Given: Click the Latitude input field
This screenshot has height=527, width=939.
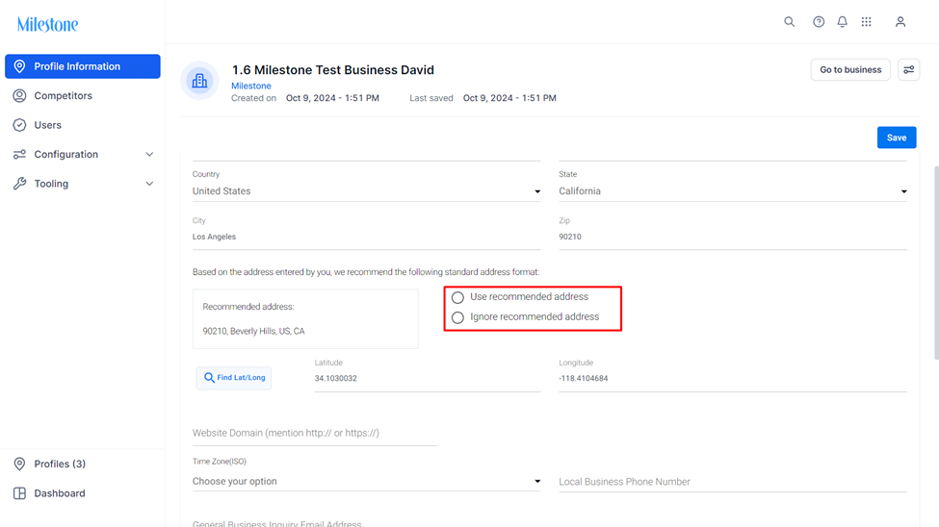Looking at the screenshot, I should [427, 379].
